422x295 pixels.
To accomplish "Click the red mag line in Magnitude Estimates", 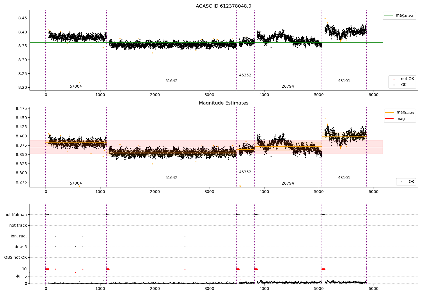I will (206, 147).
